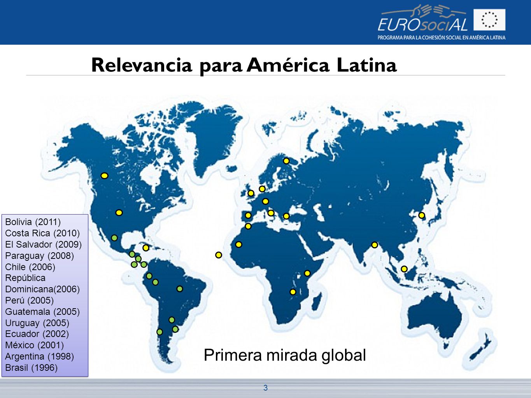
Task: Select the 'Costa Rica (2010)' list entry
Action: click(42, 233)
